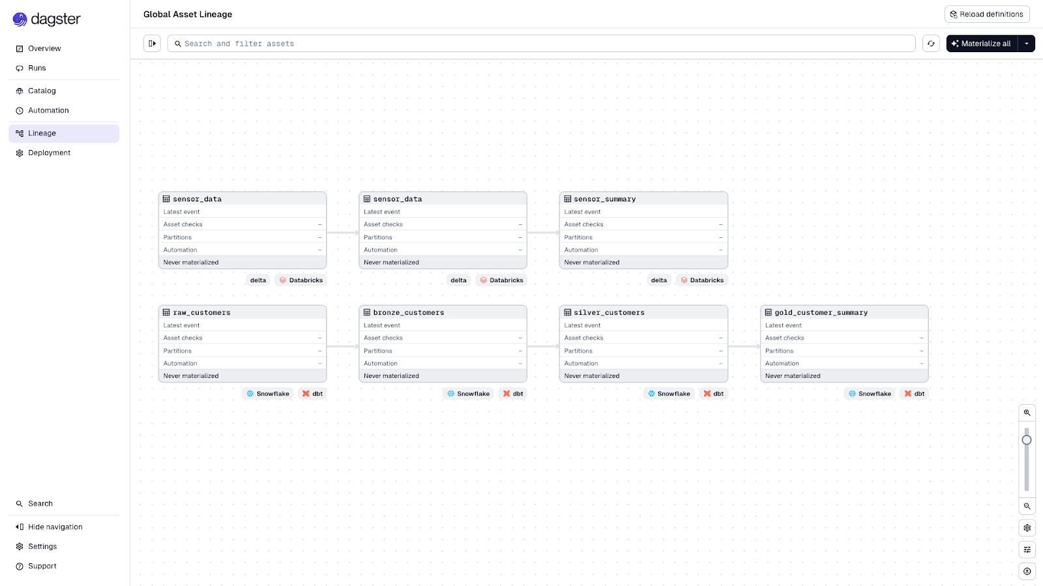Open graph settings gear icon

(1027, 528)
